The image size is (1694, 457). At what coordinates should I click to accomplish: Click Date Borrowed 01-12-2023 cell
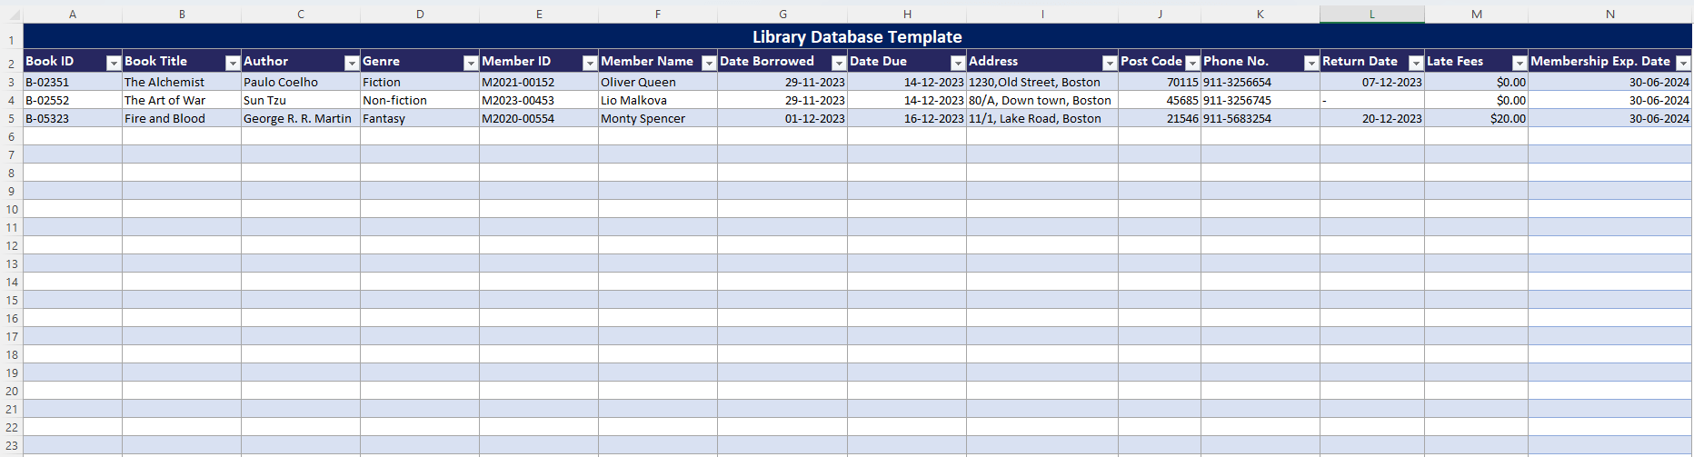point(782,118)
